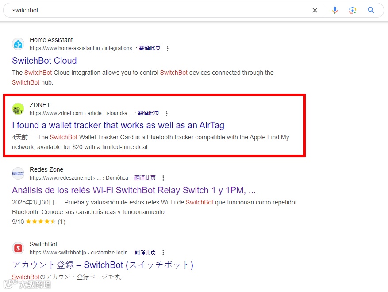Click the home-assistant.io integrations URL
Screen dimensions: 388x292
[x=81, y=48]
